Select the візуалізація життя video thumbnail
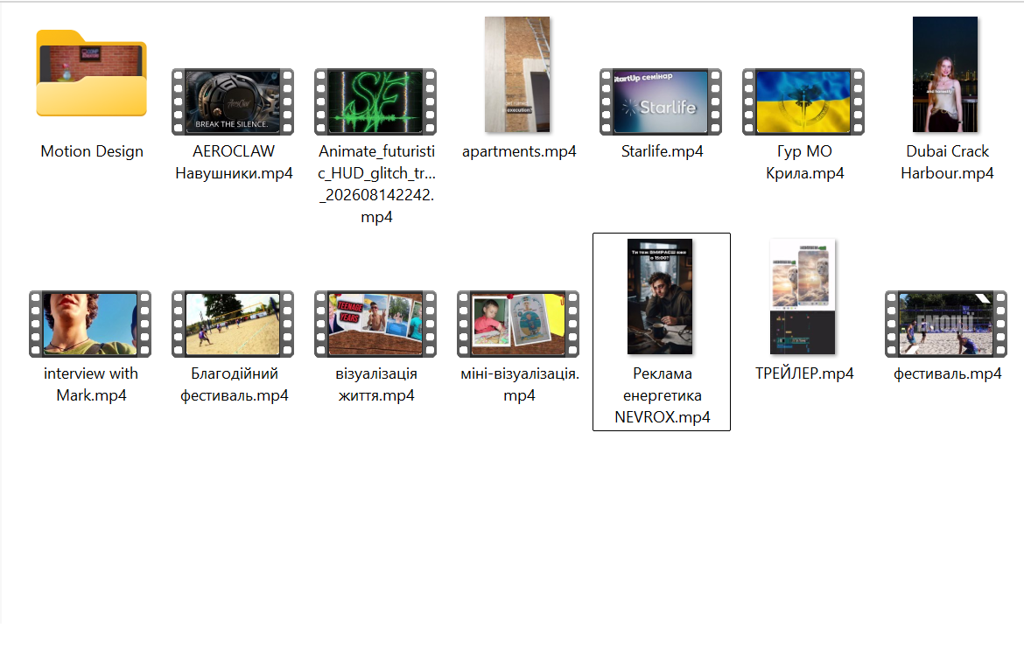1024x656 pixels. (375, 324)
